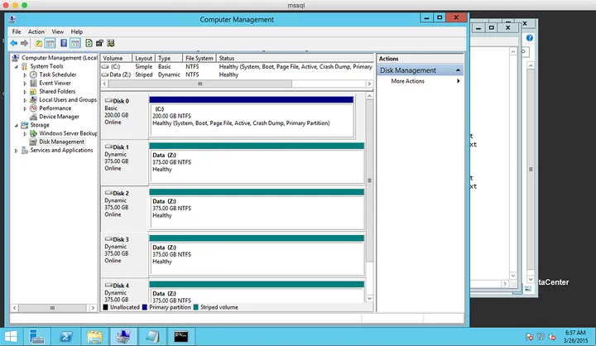Toggle Show/Hide Action Pane toolbar button
This screenshot has width=596, height=346.
[x=75, y=43]
